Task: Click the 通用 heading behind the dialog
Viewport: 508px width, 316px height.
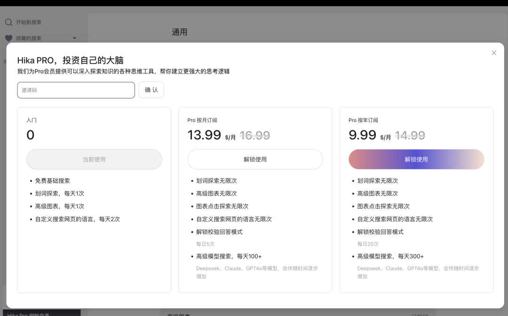Action: coord(180,32)
